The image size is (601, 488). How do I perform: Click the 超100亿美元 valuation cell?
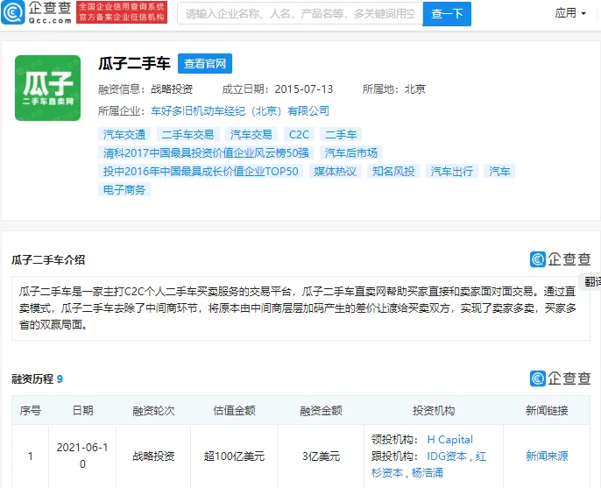234,456
